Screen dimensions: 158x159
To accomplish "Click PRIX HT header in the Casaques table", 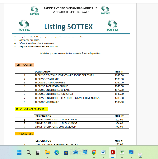I will (x=119, y=141).
